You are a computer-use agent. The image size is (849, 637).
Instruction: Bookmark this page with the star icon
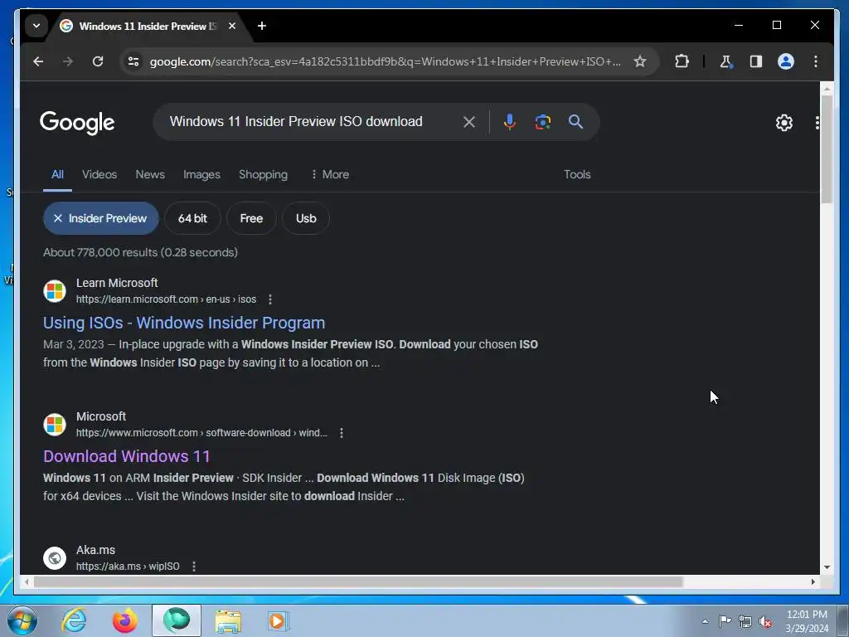640,61
